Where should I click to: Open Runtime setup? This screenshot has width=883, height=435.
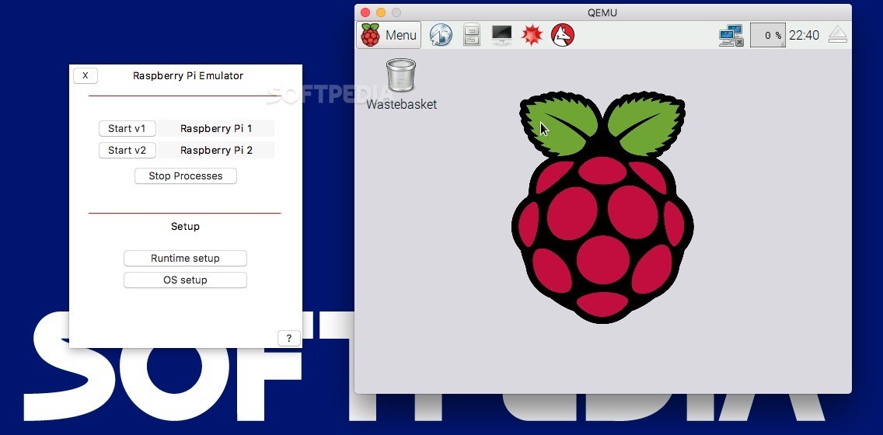coord(185,259)
